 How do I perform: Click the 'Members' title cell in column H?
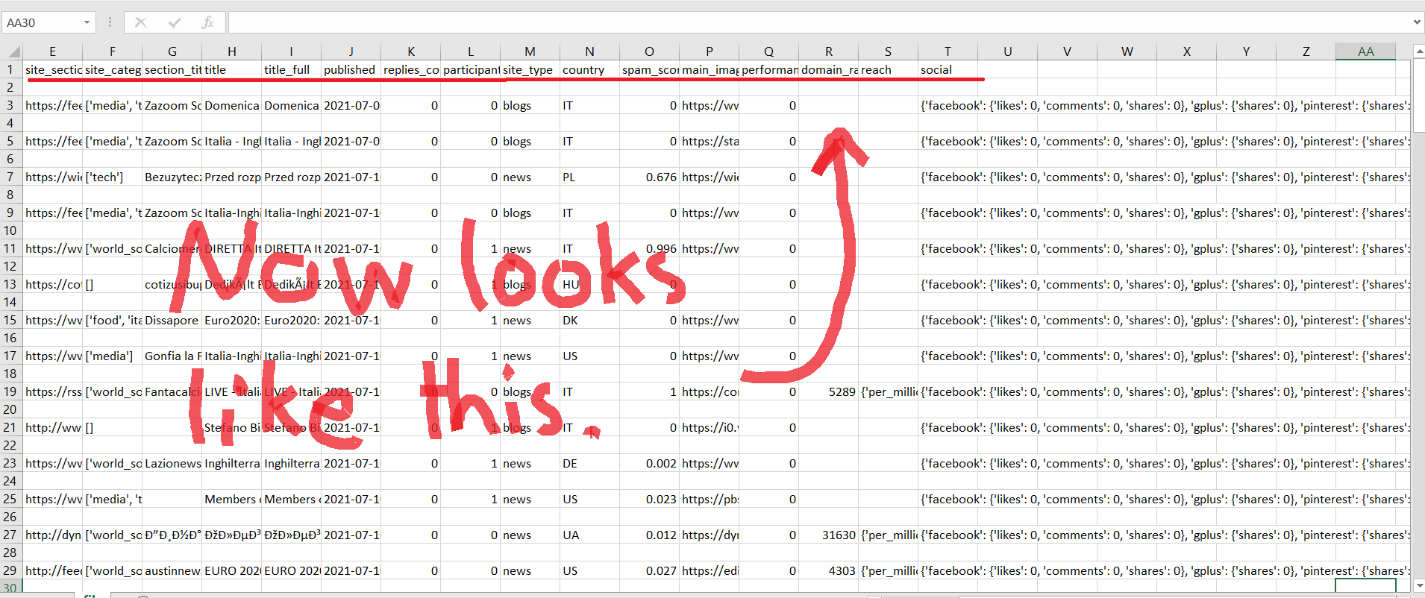click(x=231, y=499)
